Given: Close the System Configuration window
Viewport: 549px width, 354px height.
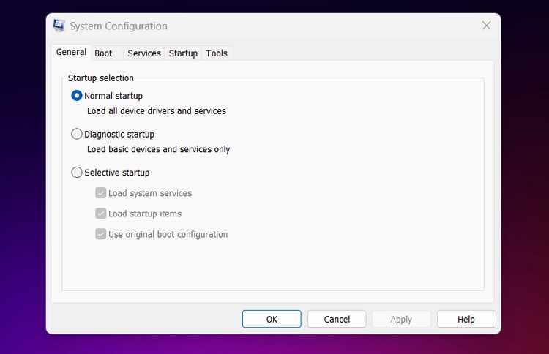Looking at the screenshot, I should pos(486,26).
